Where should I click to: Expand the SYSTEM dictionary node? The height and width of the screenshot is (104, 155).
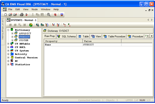point(12,40)
